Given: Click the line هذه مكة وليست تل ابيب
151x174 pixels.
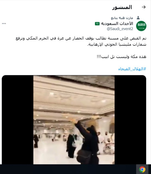Looking at the screenshot, I should point(122,57).
